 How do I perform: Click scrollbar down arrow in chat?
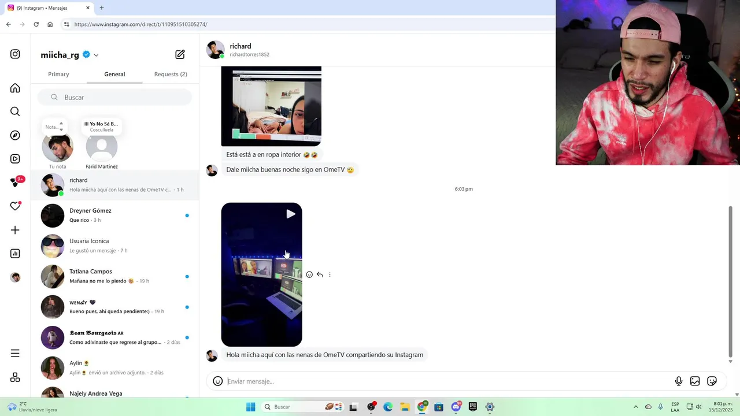(x=730, y=362)
